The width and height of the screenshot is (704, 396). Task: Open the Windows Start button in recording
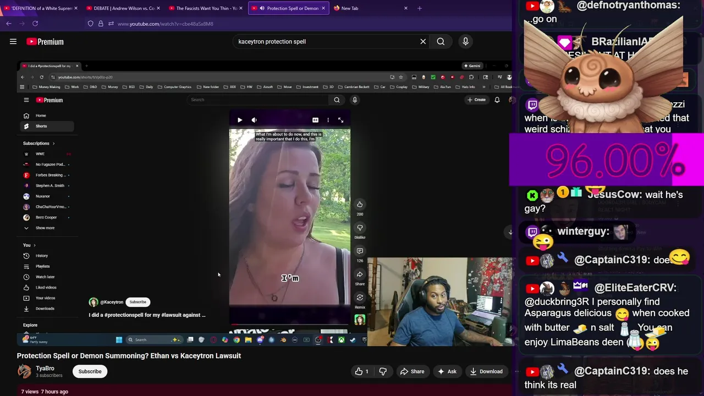pyautogui.click(x=119, y=340)
